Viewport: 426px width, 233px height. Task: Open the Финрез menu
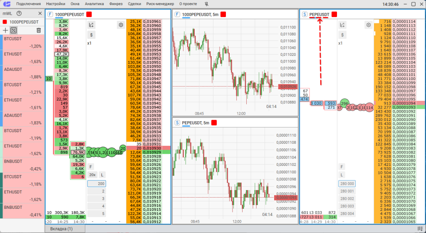point(116,4)
